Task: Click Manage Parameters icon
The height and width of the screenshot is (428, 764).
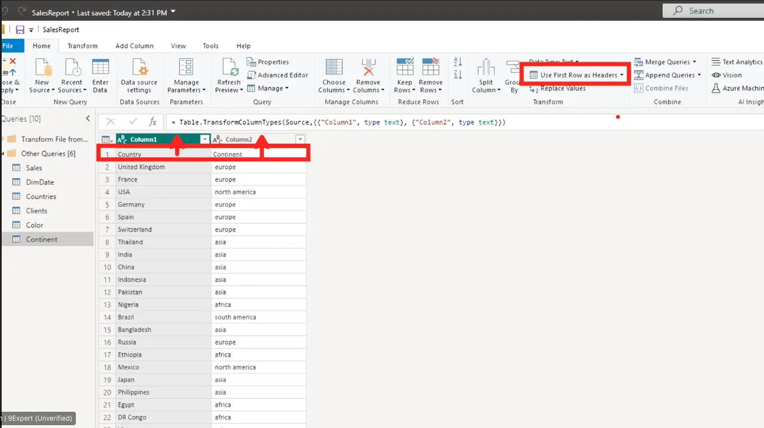Action: coord(186,67)
